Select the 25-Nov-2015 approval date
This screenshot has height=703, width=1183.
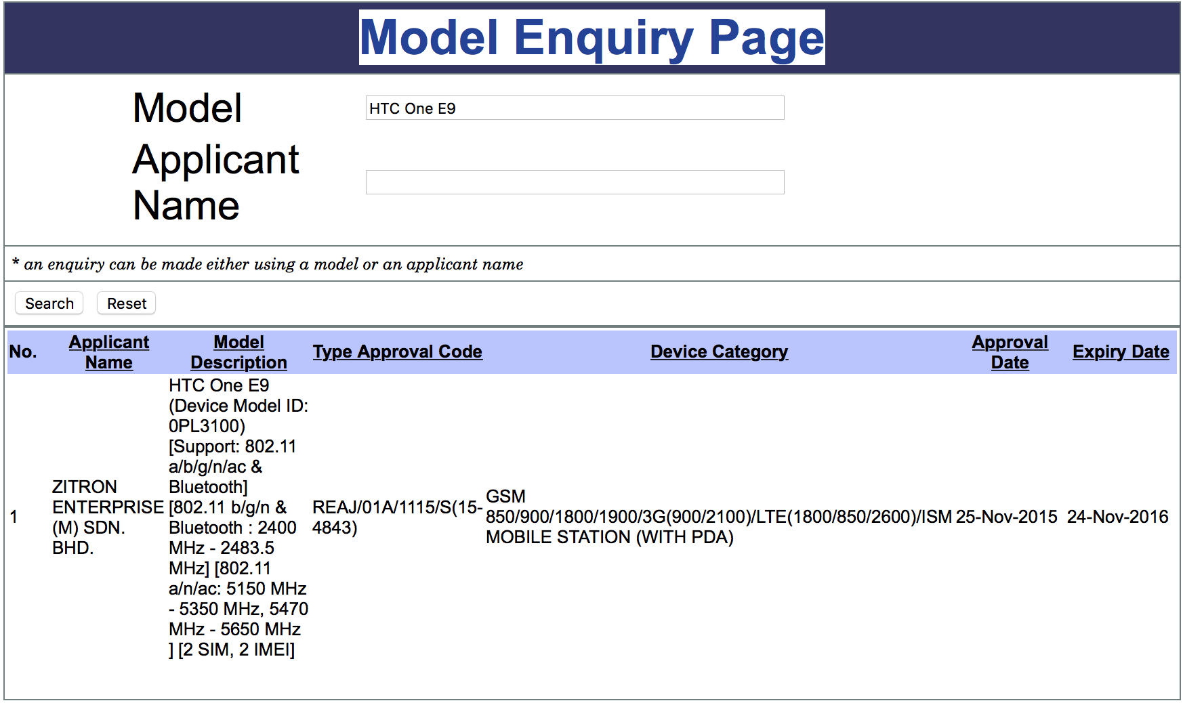(1006, 517)
